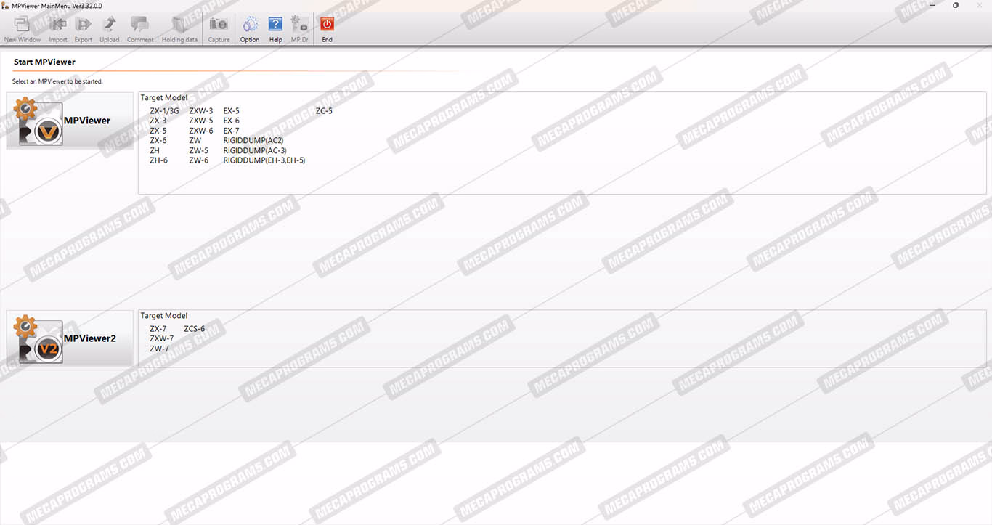
Task: Start the MPViewer application button
Action: (70, 121)
